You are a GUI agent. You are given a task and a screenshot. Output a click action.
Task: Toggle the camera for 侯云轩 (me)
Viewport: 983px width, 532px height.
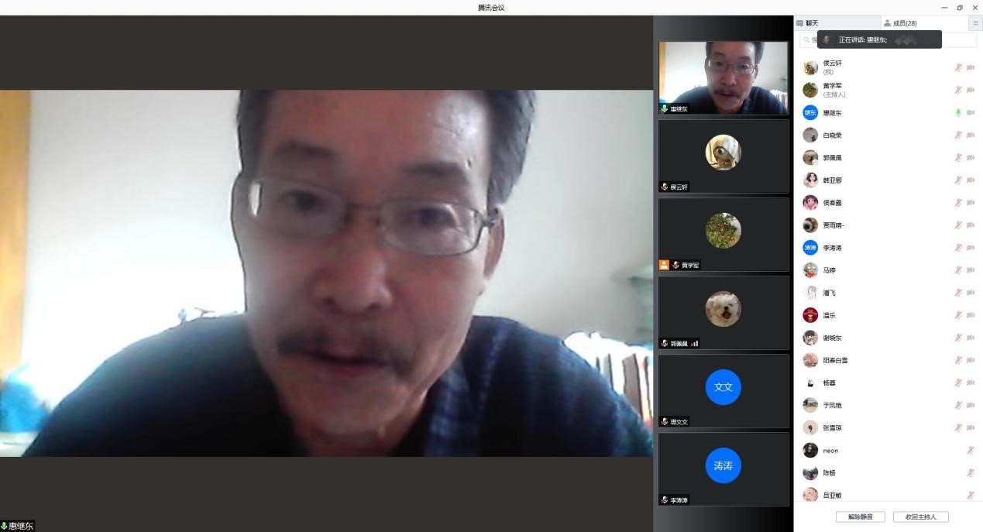pos(971,67)
